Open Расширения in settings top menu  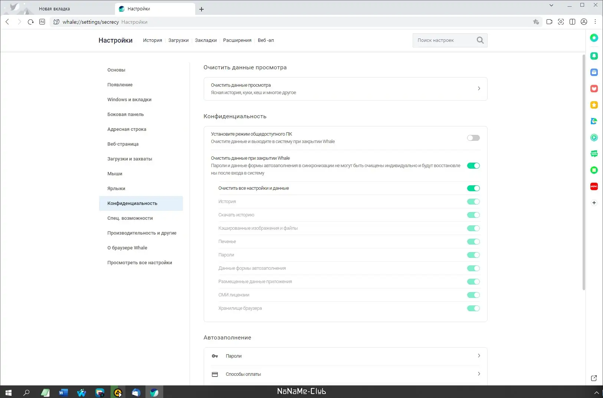point(237,40)
